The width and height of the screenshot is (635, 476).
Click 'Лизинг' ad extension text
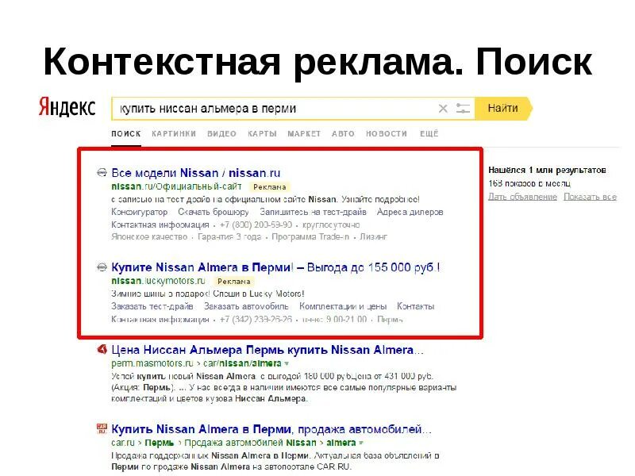coord(373,236)
